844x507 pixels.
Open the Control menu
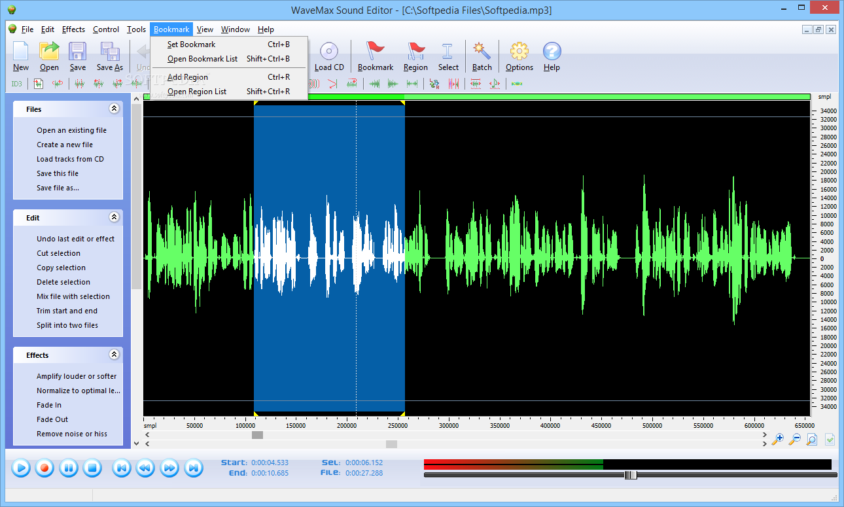pos(106,29)
